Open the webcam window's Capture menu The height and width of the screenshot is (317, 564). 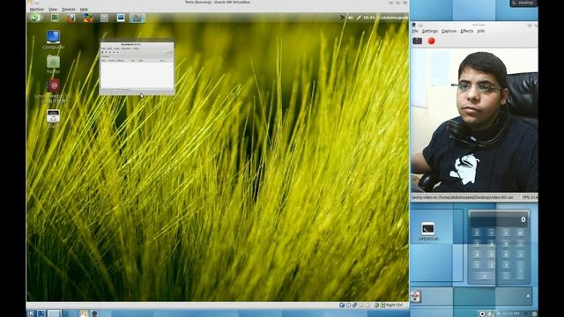coord(449,32)
